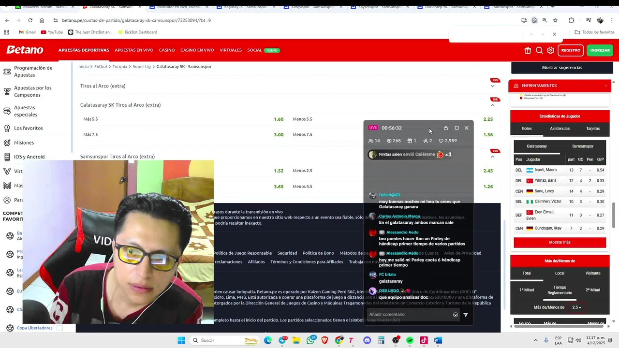Open Social Nuevo menu item
Viewport: 619px width, 348px height.
(264, 50)
